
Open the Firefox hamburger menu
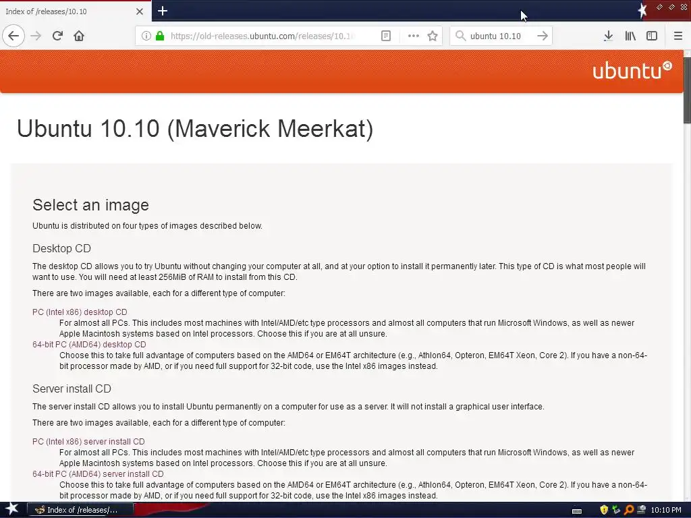click(x=678, y=36)
